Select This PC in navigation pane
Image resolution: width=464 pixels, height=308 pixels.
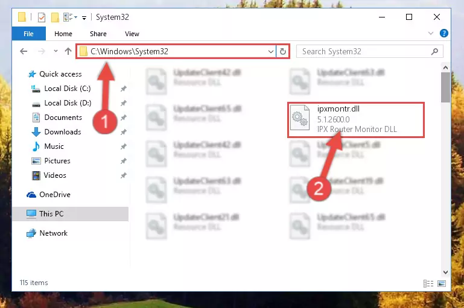51,214
